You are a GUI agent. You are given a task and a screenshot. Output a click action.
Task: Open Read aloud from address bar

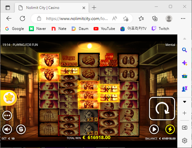(x=114, y=18)
